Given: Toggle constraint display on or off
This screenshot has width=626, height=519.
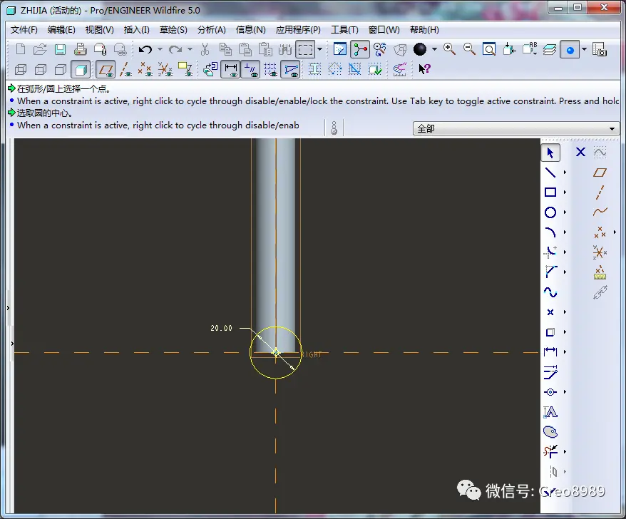Looking at the screenshot, I should 251,69.
